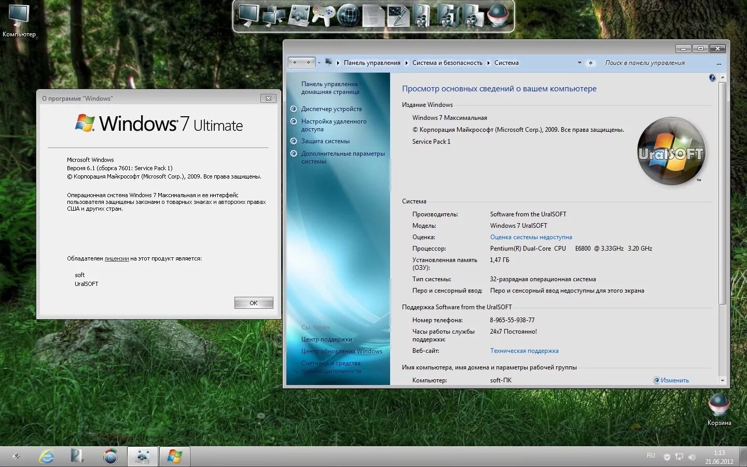The width and height of the screenshot is (747, 467).
Task: Open the Network monitors icon in the dock
Action: (273, 16)
